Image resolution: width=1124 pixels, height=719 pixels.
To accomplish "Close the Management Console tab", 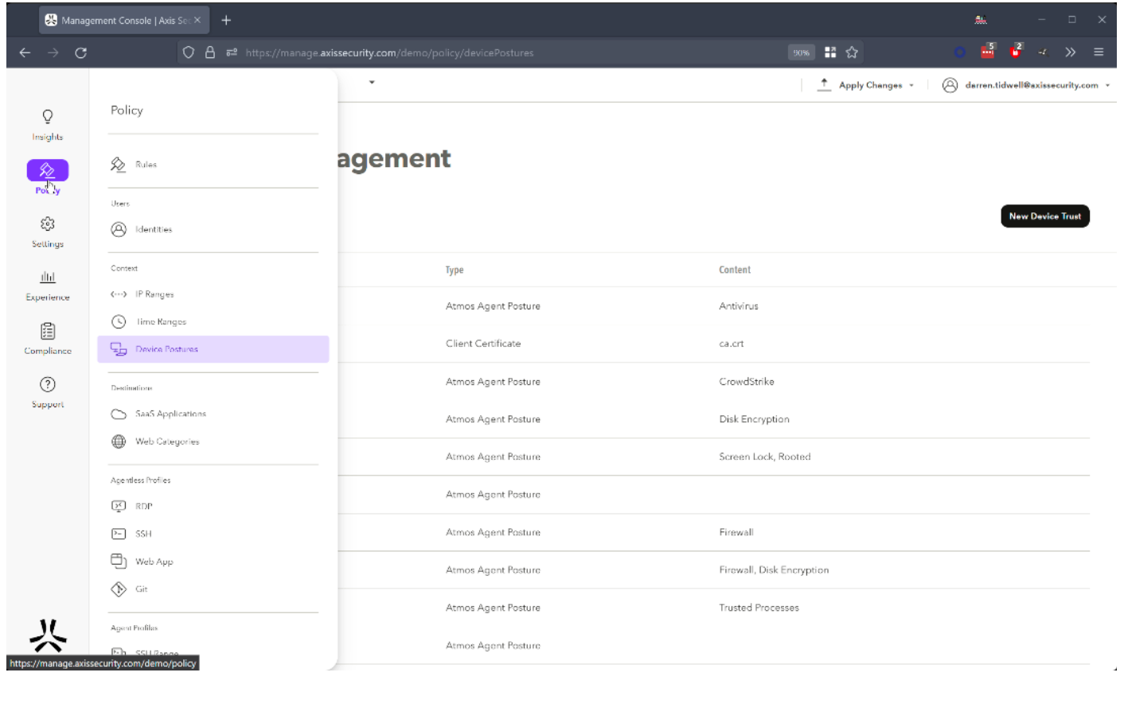I will (197, 20).
